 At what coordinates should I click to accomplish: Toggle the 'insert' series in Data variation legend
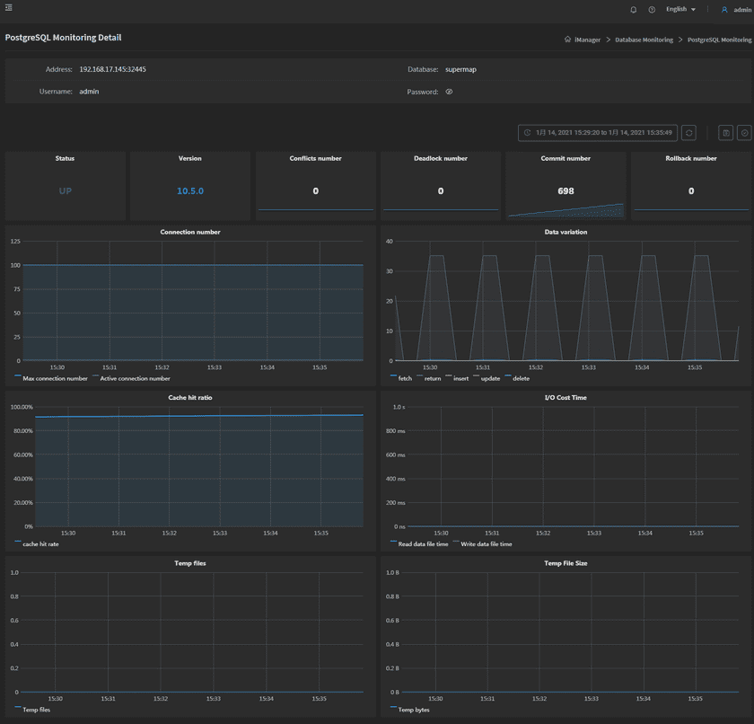click(460, 378)
